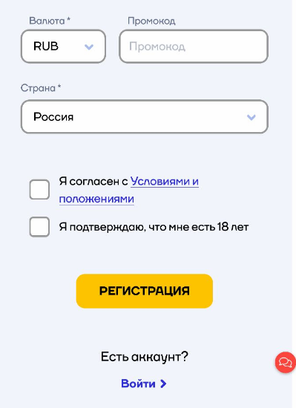This screenshot has width=296, height=408.
Task: Click the chevron arrow in Россия field
Action: (x=251, y=117)
